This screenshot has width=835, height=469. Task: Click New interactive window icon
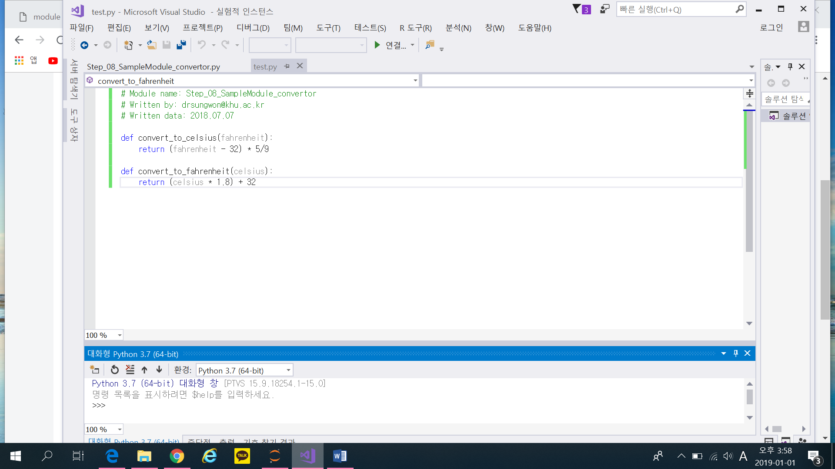point(94,370)
